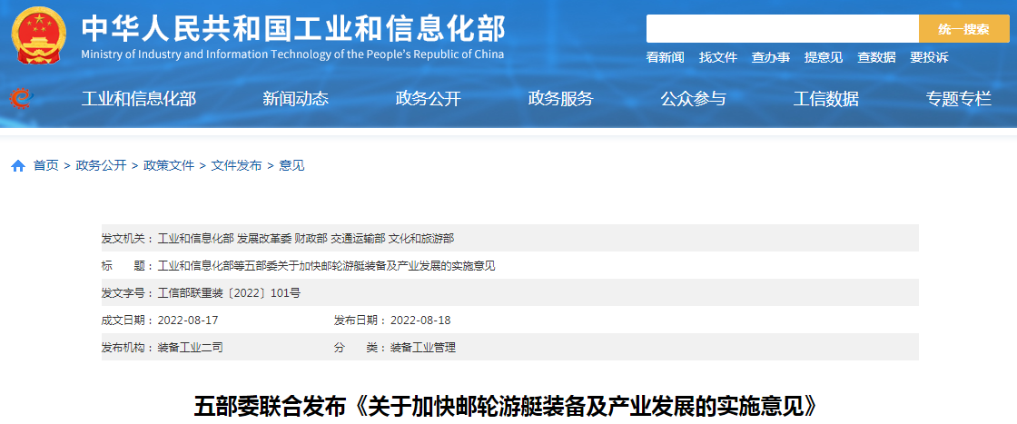Click the red gear MIIT icon

pos(21,99)
